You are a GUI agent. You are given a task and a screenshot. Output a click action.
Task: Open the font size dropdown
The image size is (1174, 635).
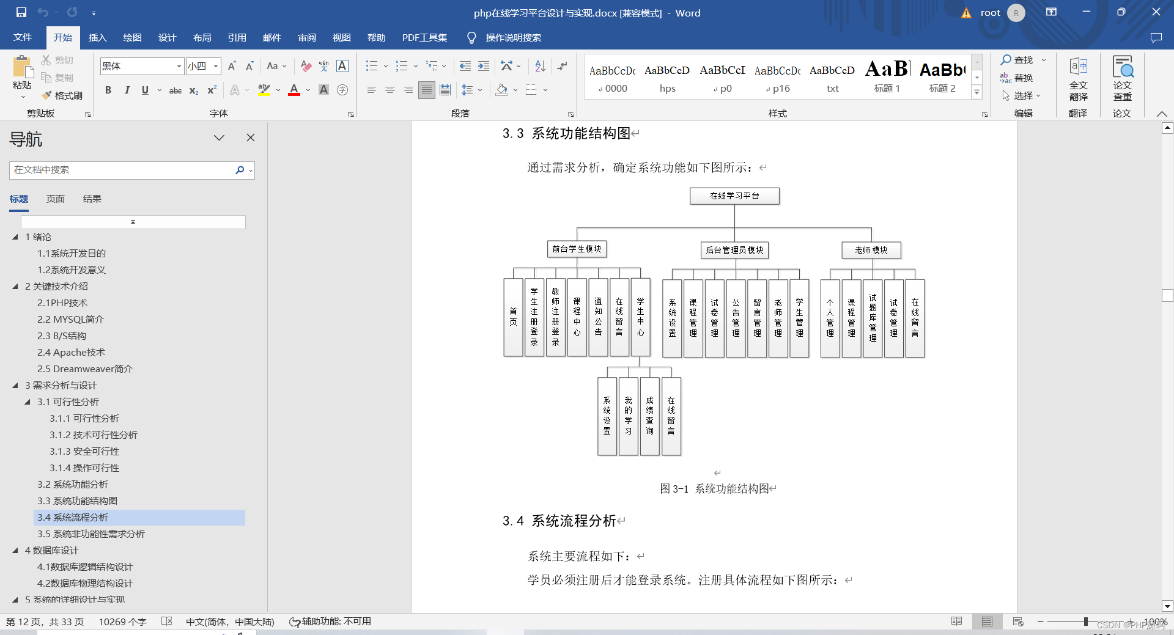[x=216, y=66]
